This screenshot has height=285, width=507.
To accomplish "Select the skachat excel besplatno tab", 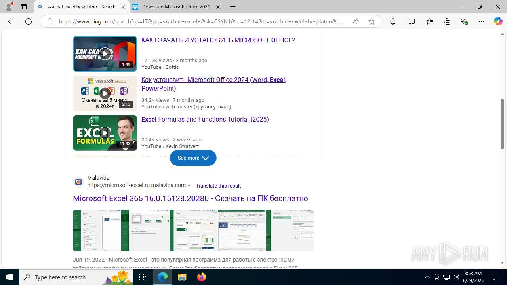I will (x=81, y=7).
